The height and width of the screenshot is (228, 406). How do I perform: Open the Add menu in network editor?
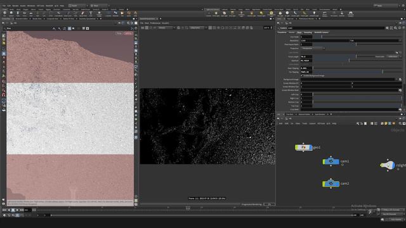280,123
